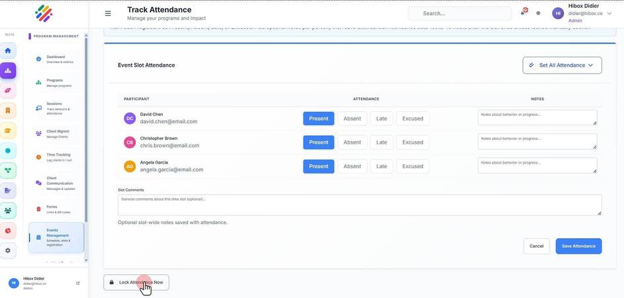Screen dimensions: 624x298
Task: Click notes field for Angela Garcia
Action: [537, 165]
